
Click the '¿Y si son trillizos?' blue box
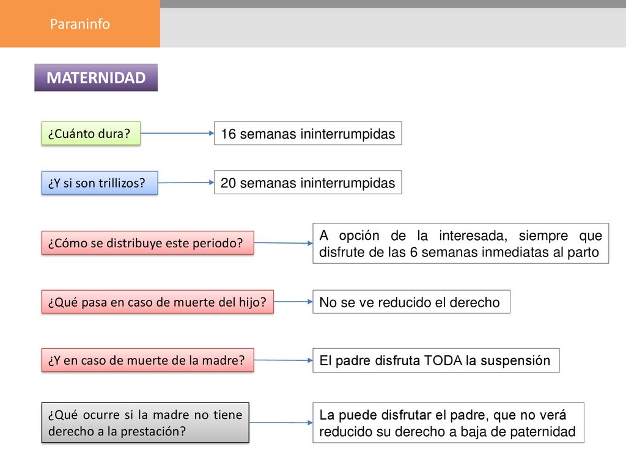tap(100, 183)
